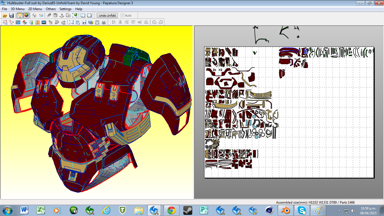Click the Assembled size status bar text

click(315, 202)
